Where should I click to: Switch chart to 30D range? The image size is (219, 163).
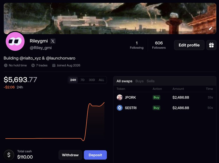click(92, 80)
